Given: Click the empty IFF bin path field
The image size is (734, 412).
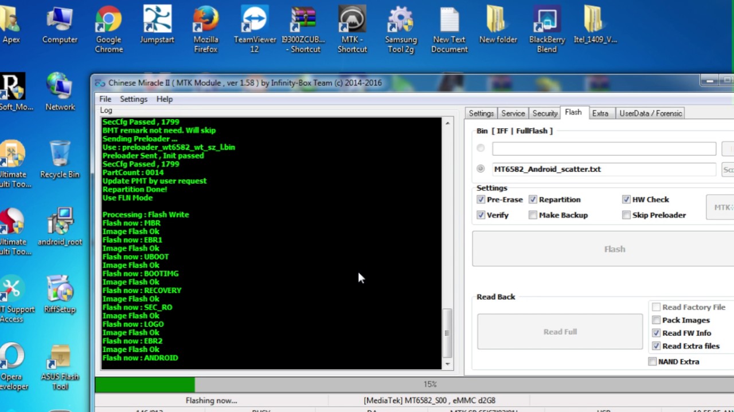Looking at the screenshot, I should (x=604, y=149).
